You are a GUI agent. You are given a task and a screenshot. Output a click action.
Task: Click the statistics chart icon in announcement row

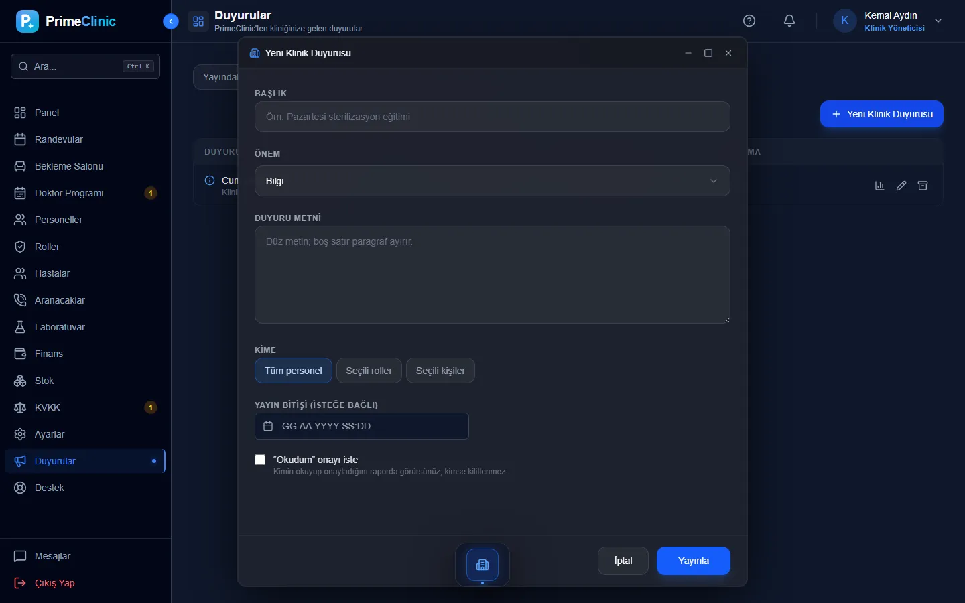coord(880,186)
